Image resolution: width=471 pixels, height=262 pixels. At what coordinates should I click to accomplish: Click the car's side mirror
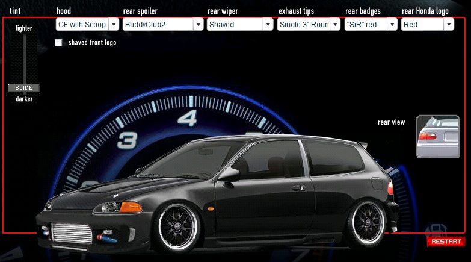[228, 174]
